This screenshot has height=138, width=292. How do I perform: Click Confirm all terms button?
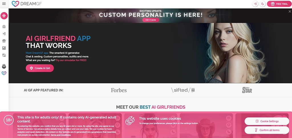tap(267, 130)
